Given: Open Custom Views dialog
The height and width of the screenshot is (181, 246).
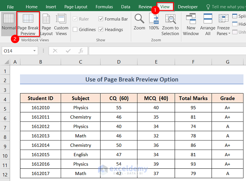Looking at the screenshot, I should pos(61,25).
